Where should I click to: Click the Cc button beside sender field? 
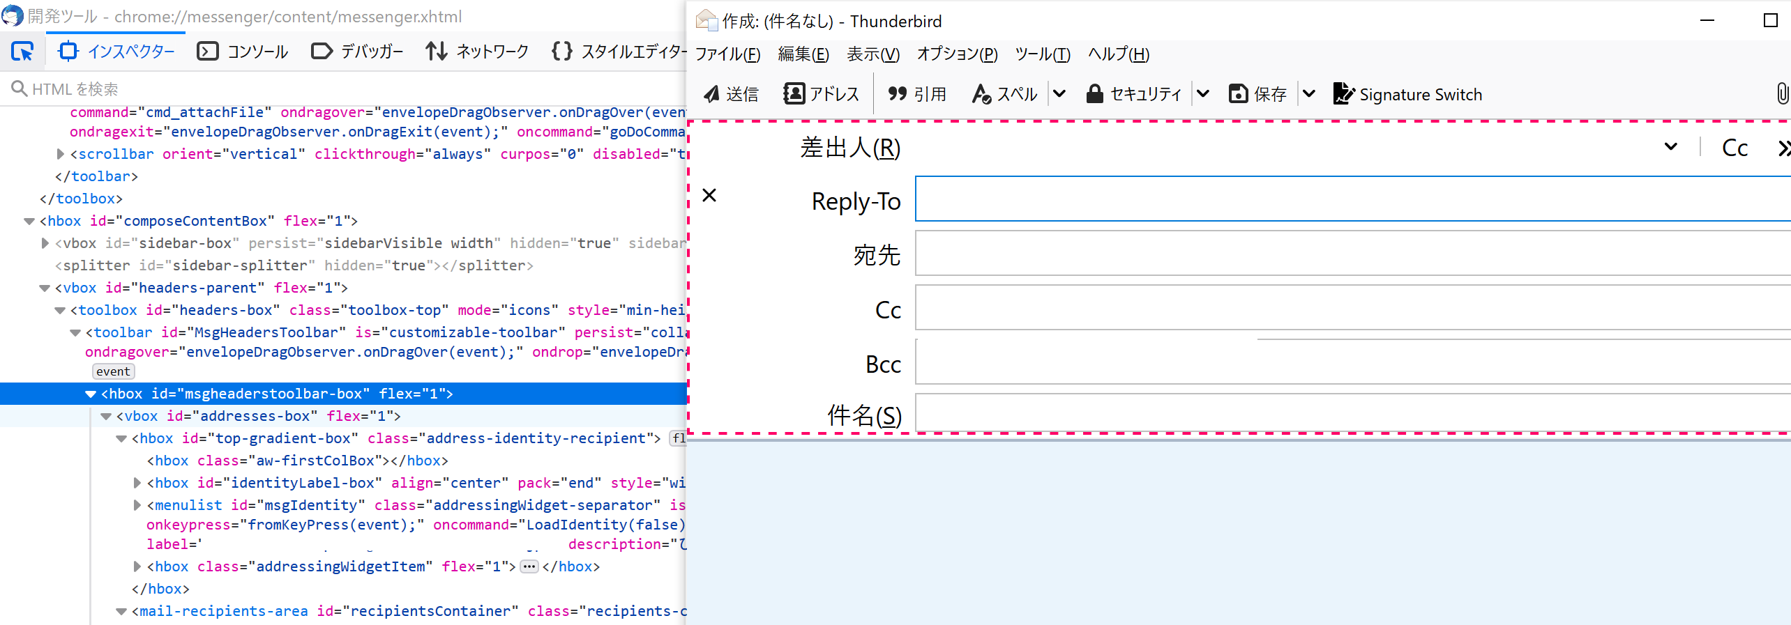point(1735,148)
